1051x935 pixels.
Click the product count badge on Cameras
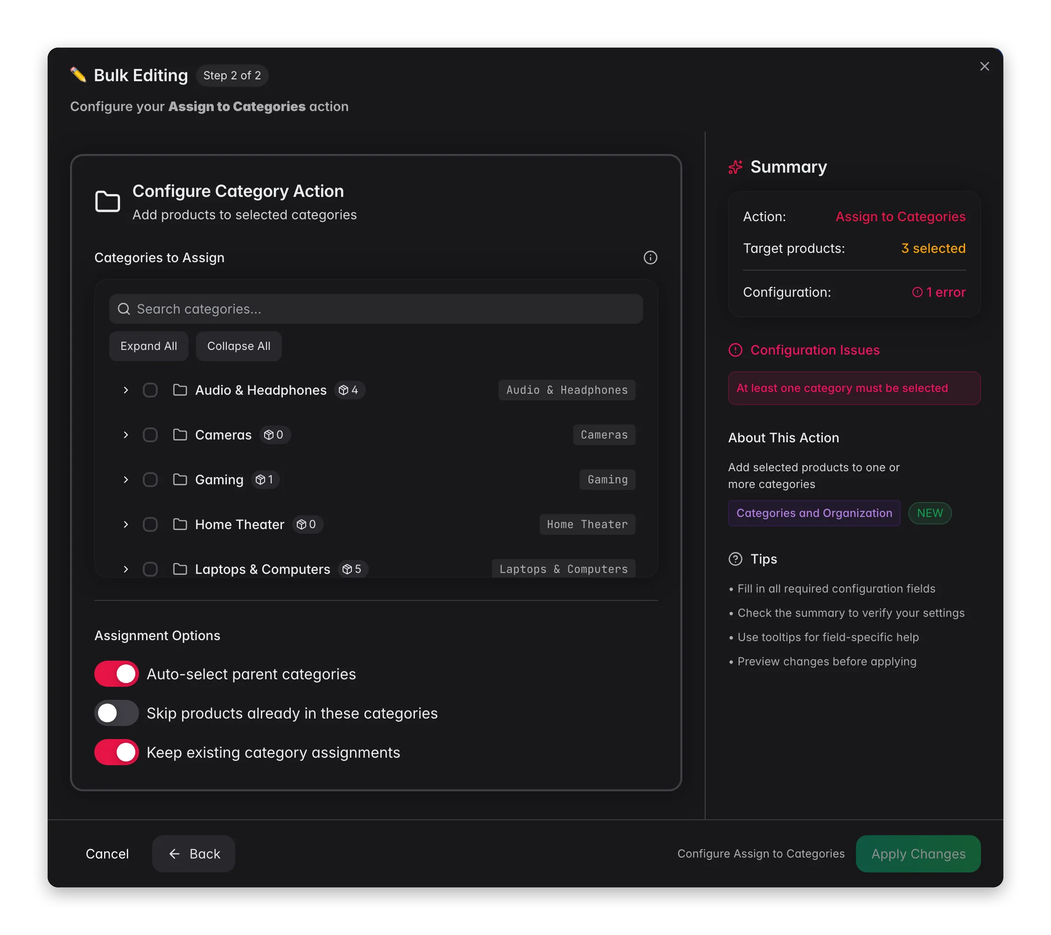(274, 435)
